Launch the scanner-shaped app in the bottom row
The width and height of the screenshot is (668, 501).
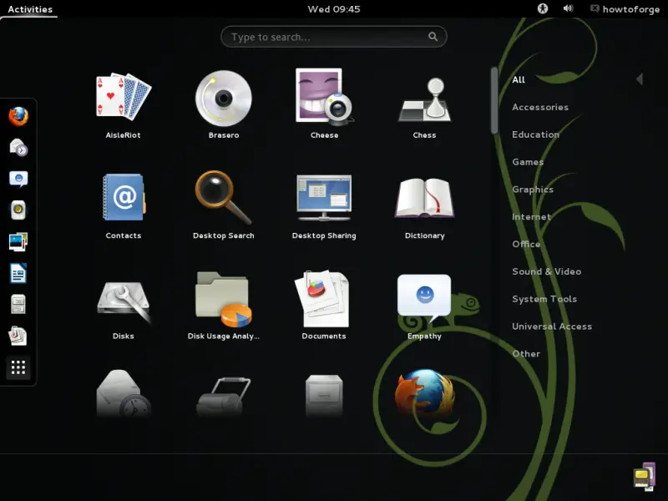(224, 397)
